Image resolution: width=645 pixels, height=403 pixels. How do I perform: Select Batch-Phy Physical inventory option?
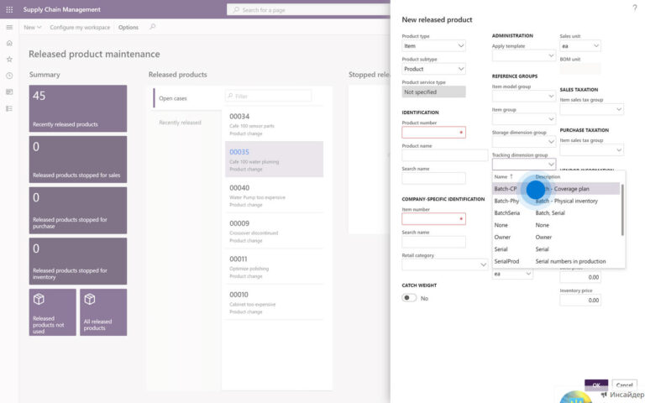pyautogui.click(x=556, y=201)
